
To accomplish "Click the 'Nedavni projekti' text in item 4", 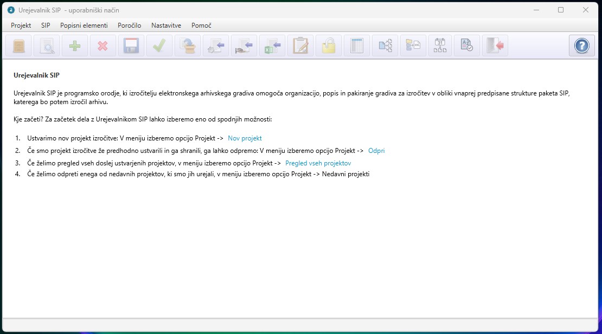I will [x=345, y=174].
